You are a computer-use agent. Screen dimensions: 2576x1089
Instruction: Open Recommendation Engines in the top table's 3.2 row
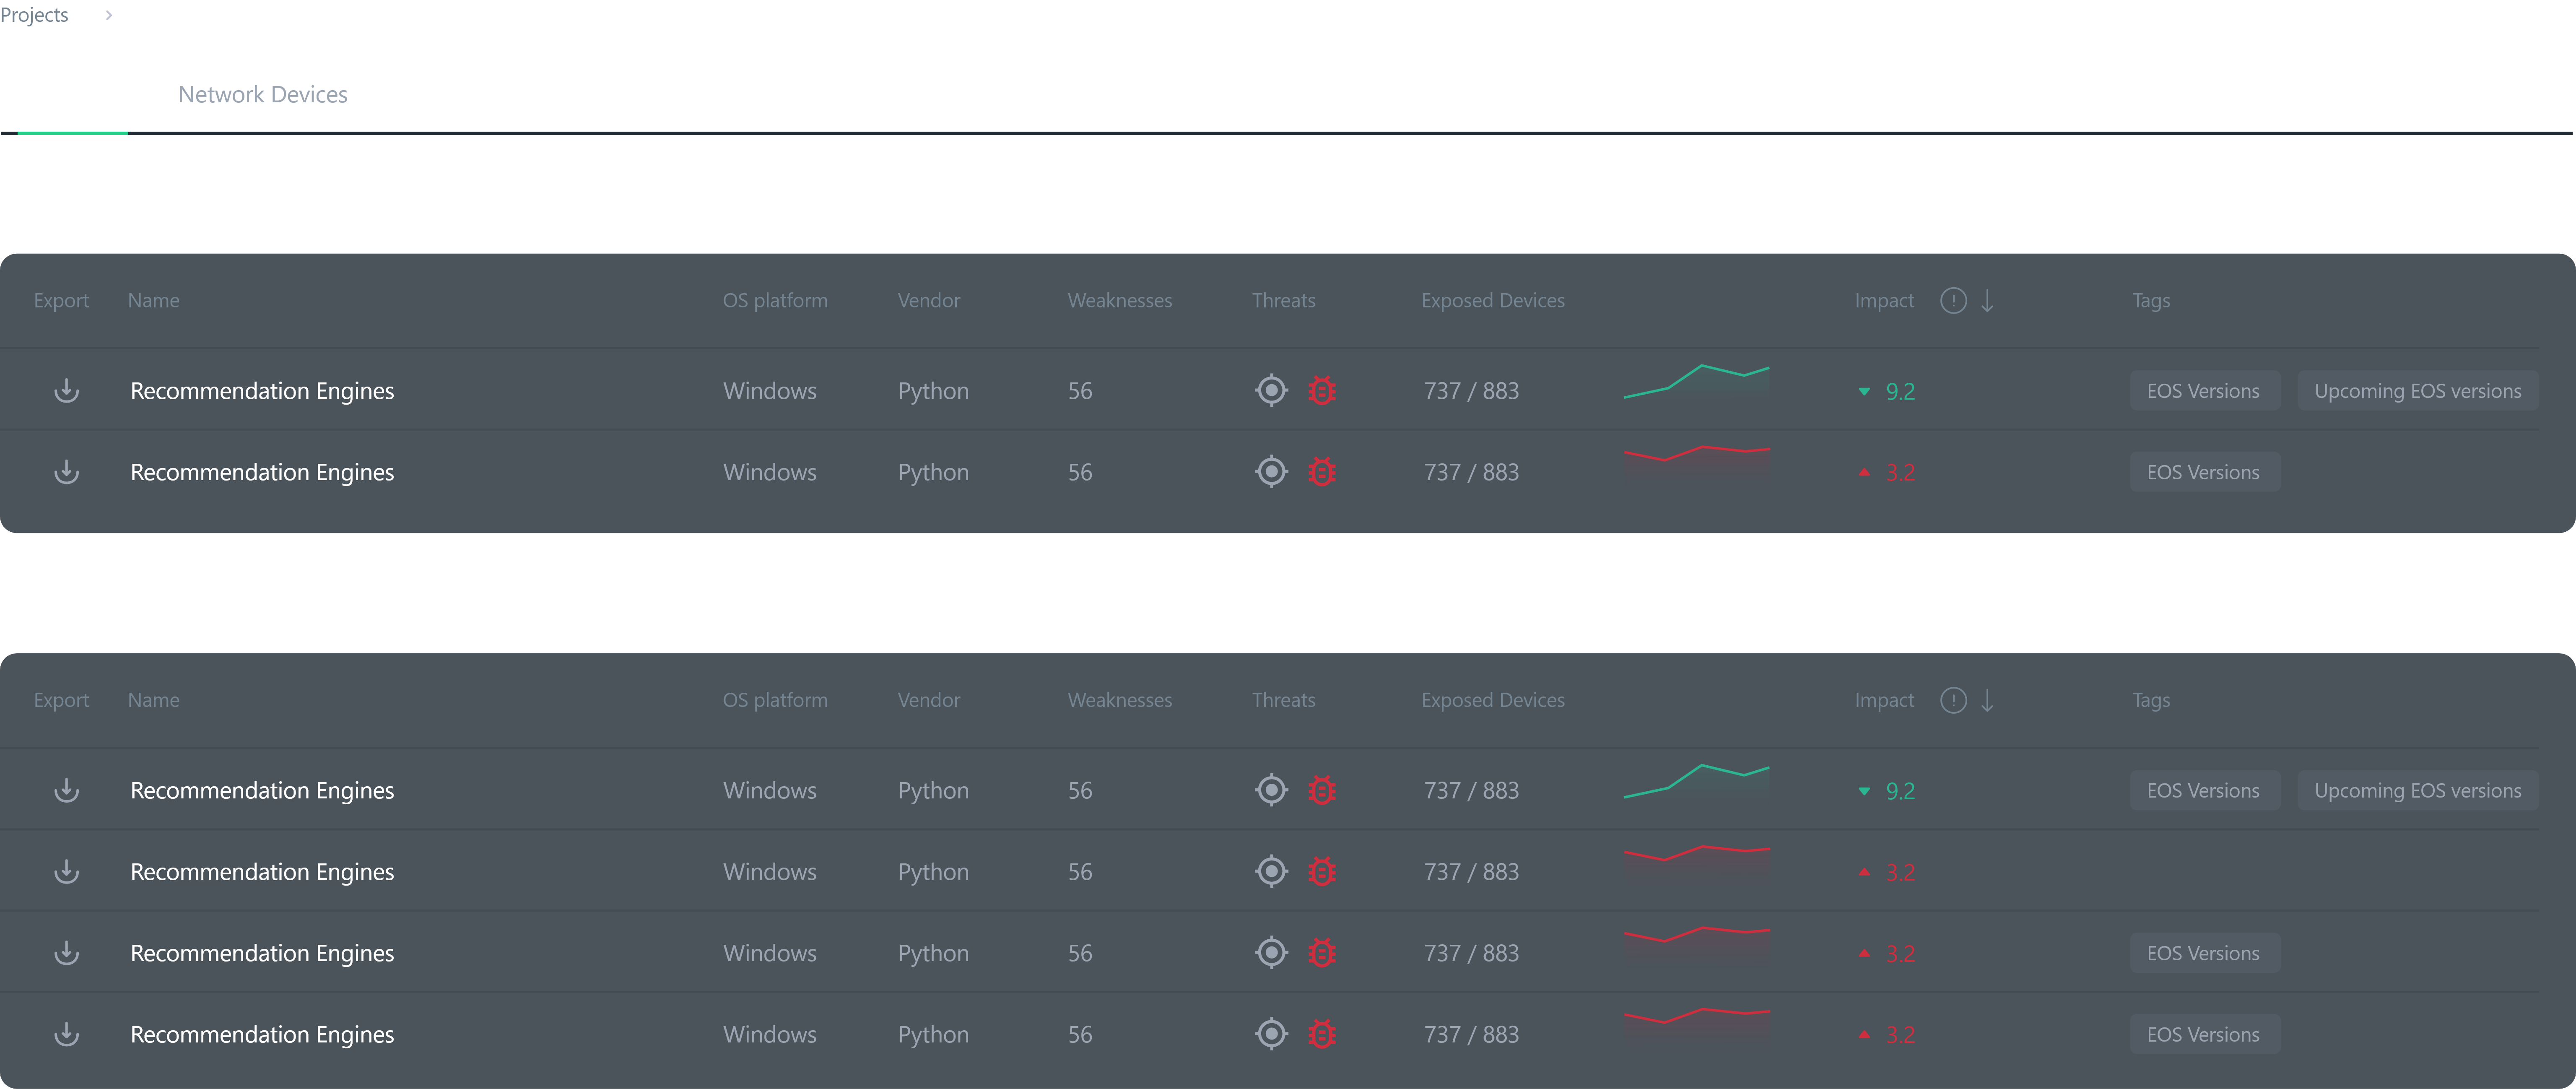262,472
